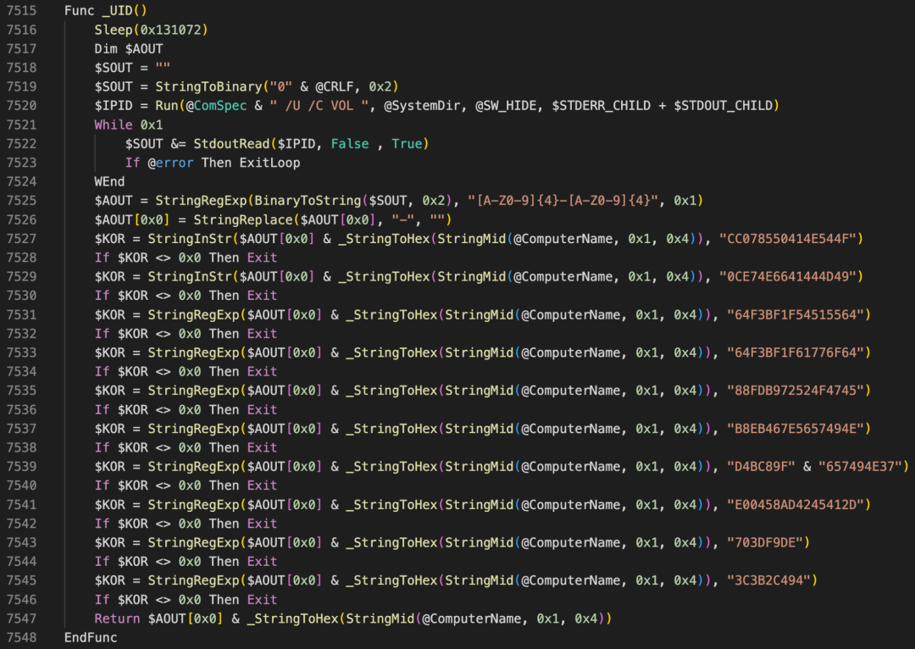Click the @ComSpec macro
The height and width of the screenshot is (649, 915).
216,106
